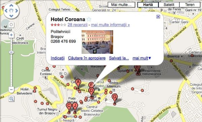The height and width of the screenshot is (122, 202).
Task: Click Indicații directions link
Action: point(58,58)
